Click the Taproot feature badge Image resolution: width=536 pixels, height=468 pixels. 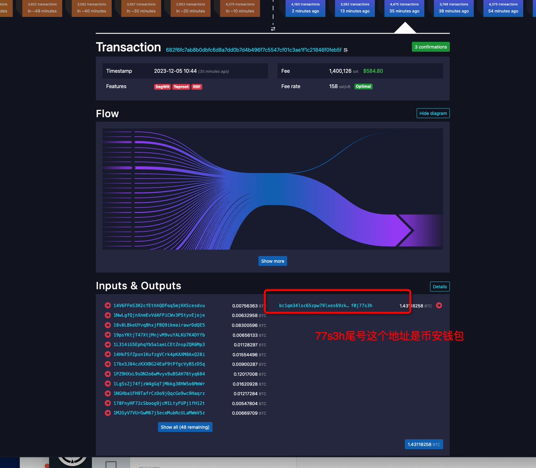[181, 87]
